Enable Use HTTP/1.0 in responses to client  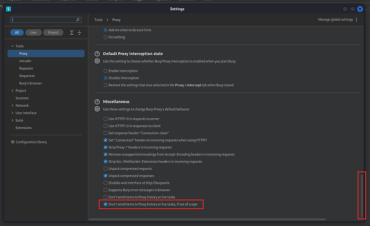pyautogui.click(x=106, y=126)
